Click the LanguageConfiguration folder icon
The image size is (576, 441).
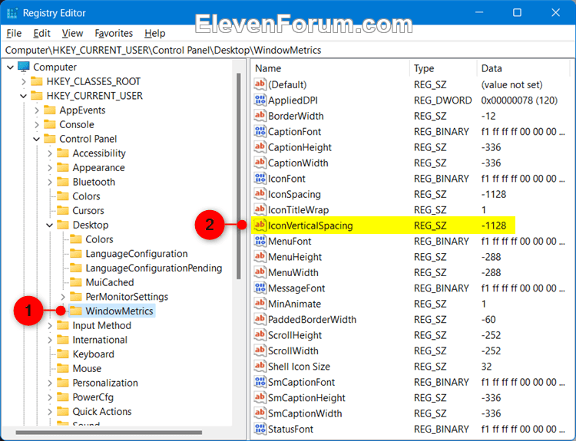(x=76, y=254)
